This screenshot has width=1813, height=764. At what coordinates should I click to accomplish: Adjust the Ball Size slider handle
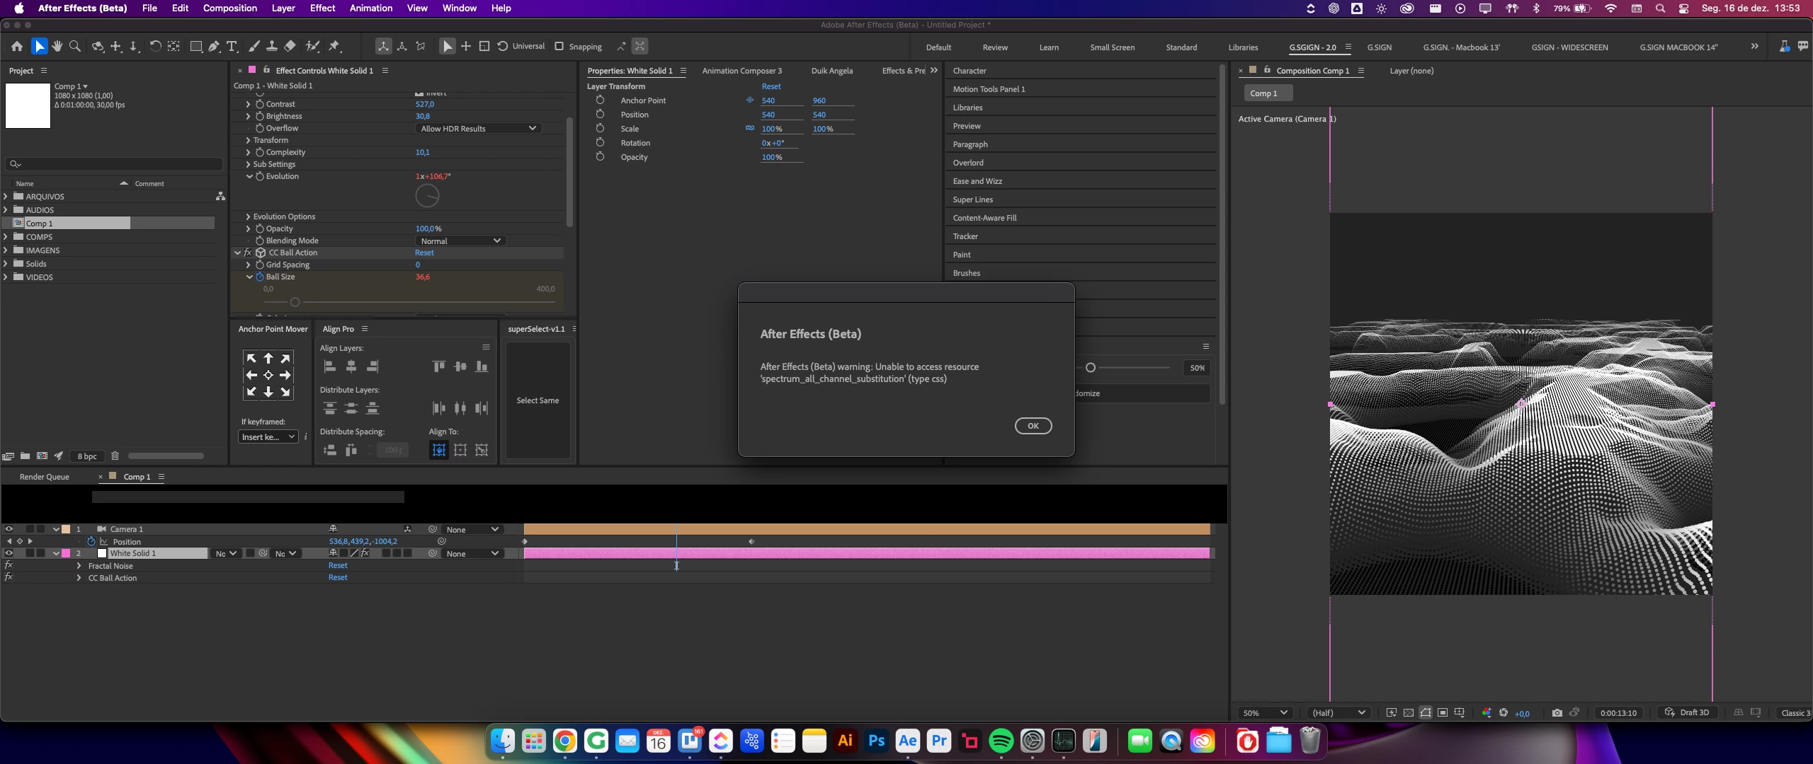(295, 302)
